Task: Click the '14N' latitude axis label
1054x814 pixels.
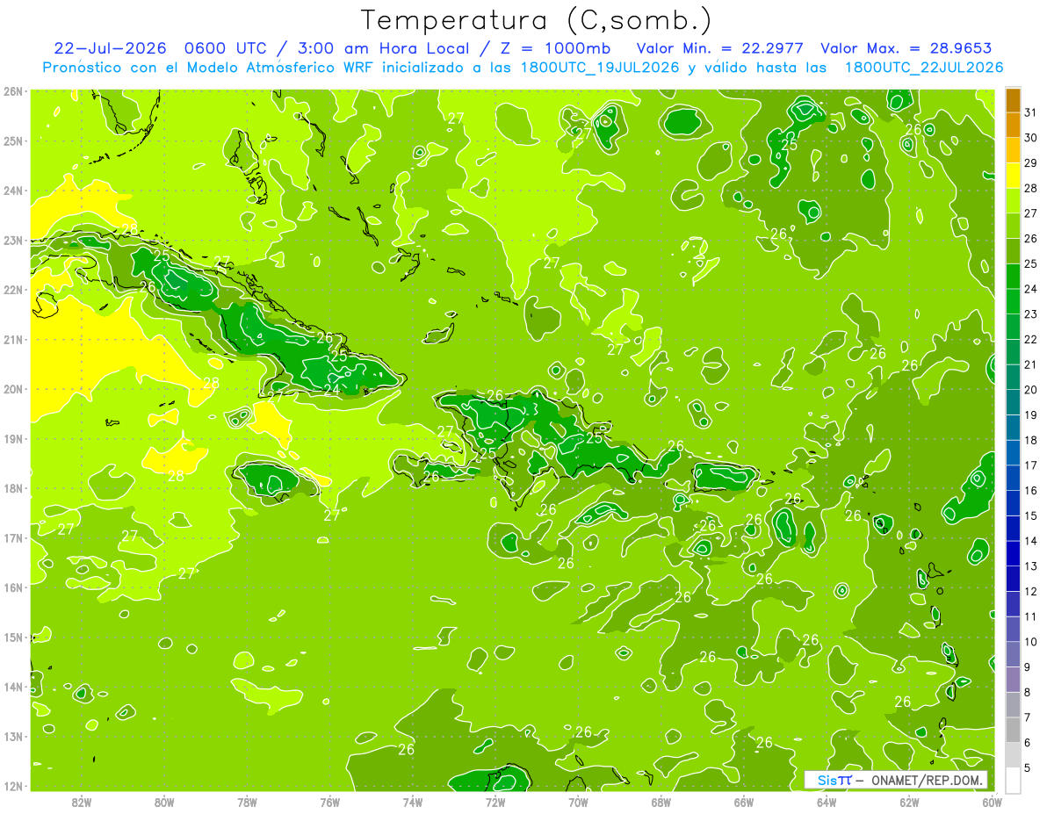Action: pos(12,687)
